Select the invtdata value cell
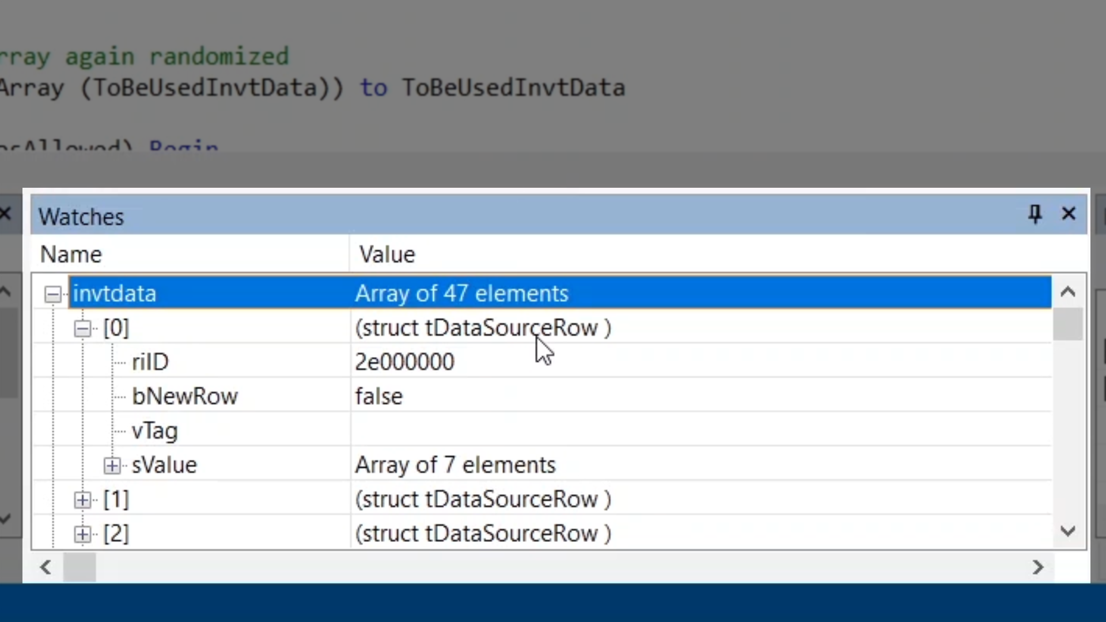The height and width of the screenshot is (622, 1106). point(461,294)
